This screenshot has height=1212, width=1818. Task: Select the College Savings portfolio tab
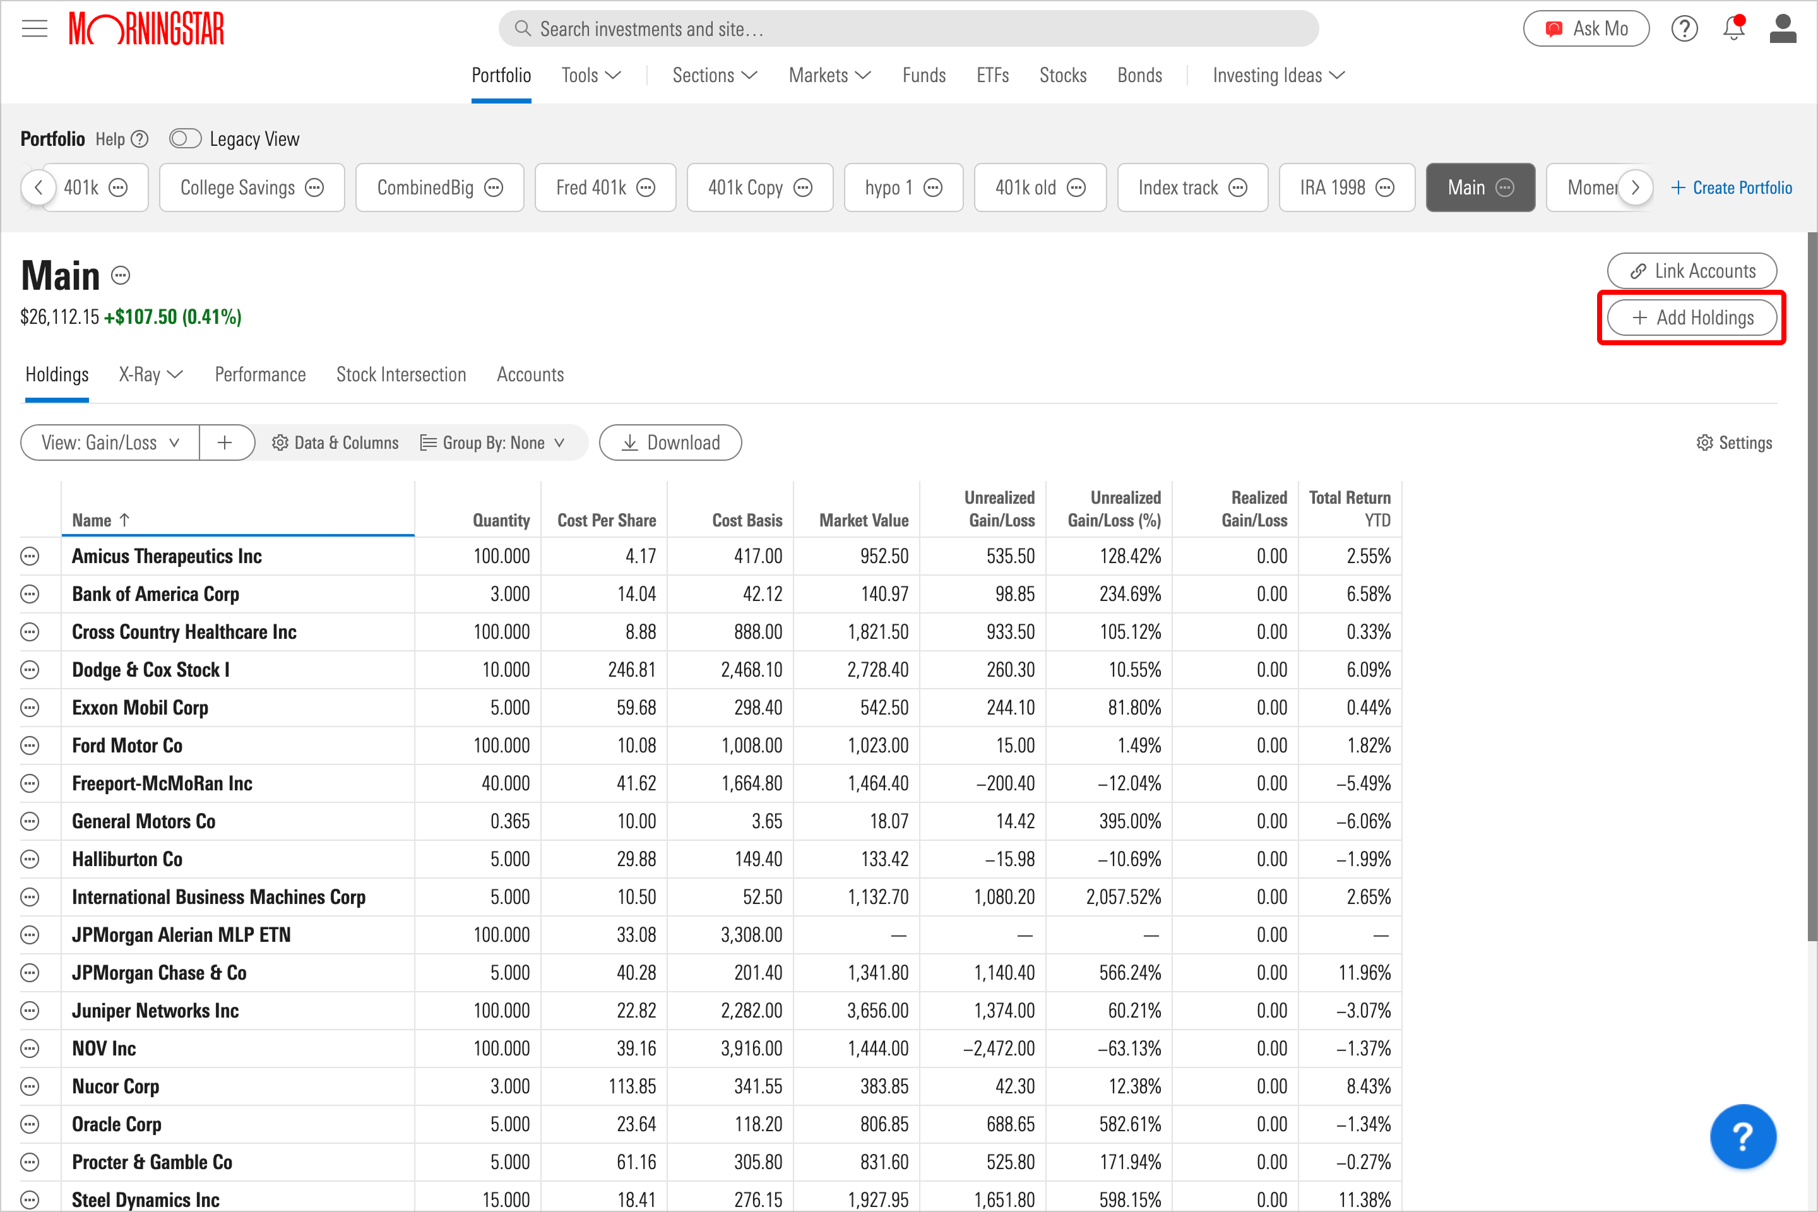click(237, 188)
